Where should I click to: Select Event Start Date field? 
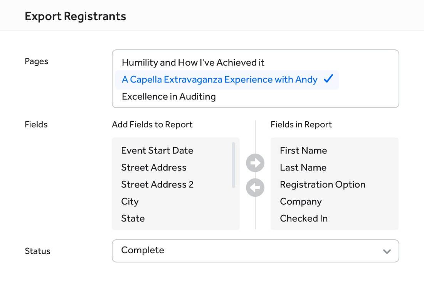coord(157,151)
